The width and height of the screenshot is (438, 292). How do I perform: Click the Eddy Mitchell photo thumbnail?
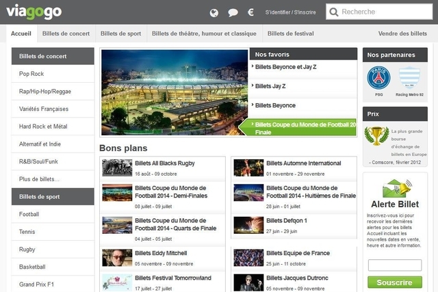(x=117, y=257)
